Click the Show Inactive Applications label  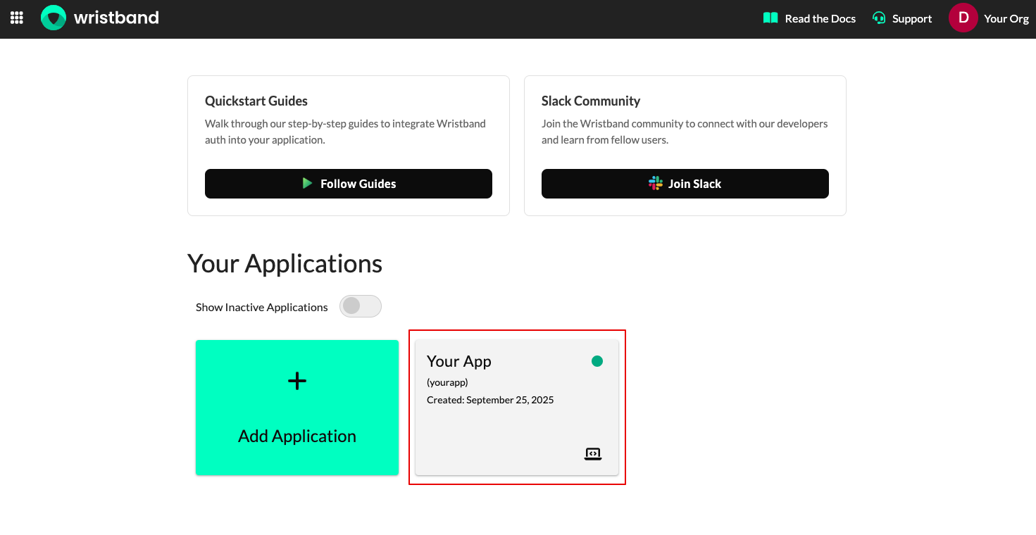click(262, 308)
